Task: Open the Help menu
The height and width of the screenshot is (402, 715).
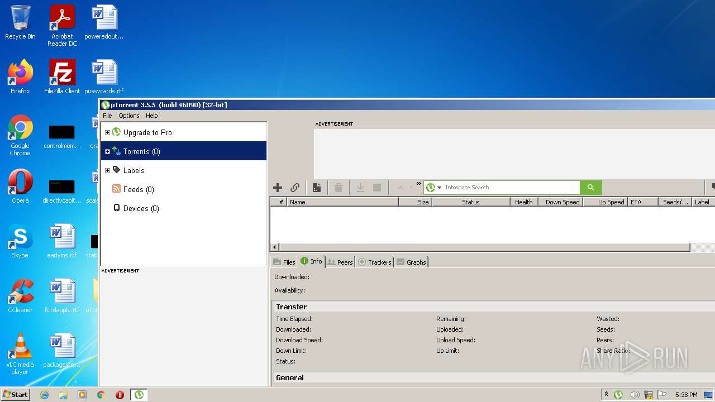Action: pyautogui.click(x=152, y=116)
